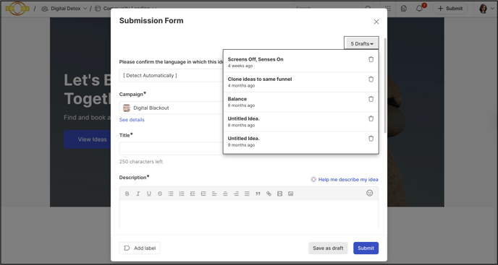Align description text left
The height and width of the screenshot is (265, 498).
(x=214, y=194)
